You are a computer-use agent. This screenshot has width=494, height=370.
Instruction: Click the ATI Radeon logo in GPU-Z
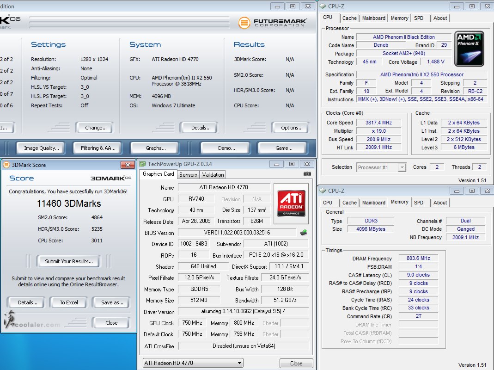tap(291, 203)
